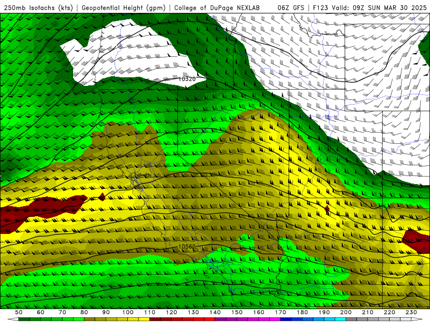
Task: Click the 190 knot label on color scale
Action: click(x=324, y=312)
